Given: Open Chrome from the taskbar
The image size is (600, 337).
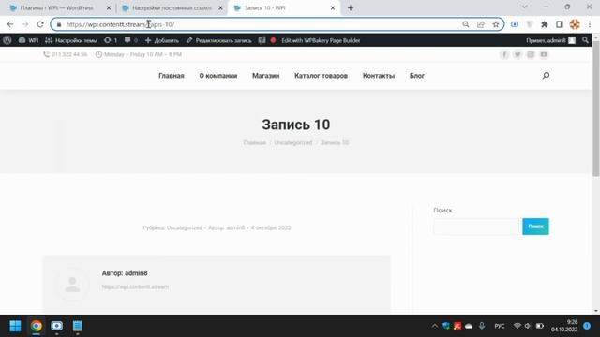Looking at the screenshot, I should click(x=36, y=326).
